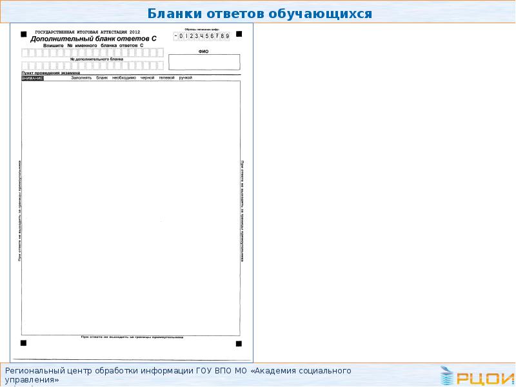Image resolution: width=516 pixels, height=387 pixels.
Task: Click the bottom-right black square marker
Action: coord(239,342)
